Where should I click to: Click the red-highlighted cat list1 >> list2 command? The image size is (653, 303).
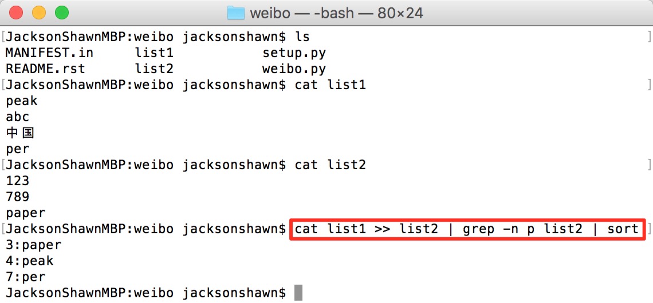pyautogui.click(x=466, y=229)
